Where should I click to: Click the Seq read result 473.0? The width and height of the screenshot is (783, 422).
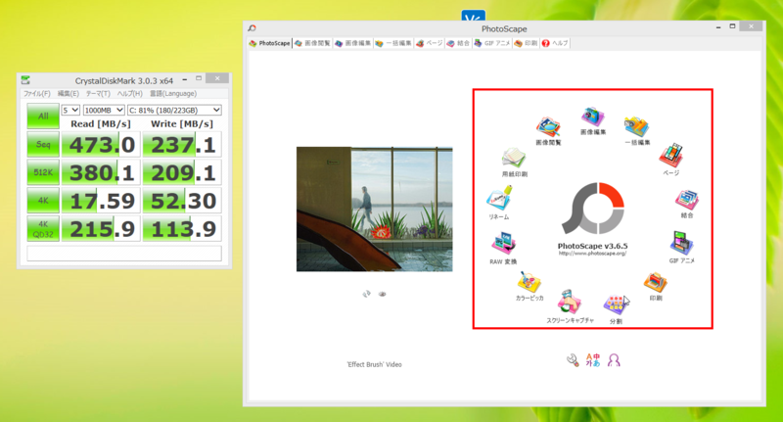coord(101,144)
